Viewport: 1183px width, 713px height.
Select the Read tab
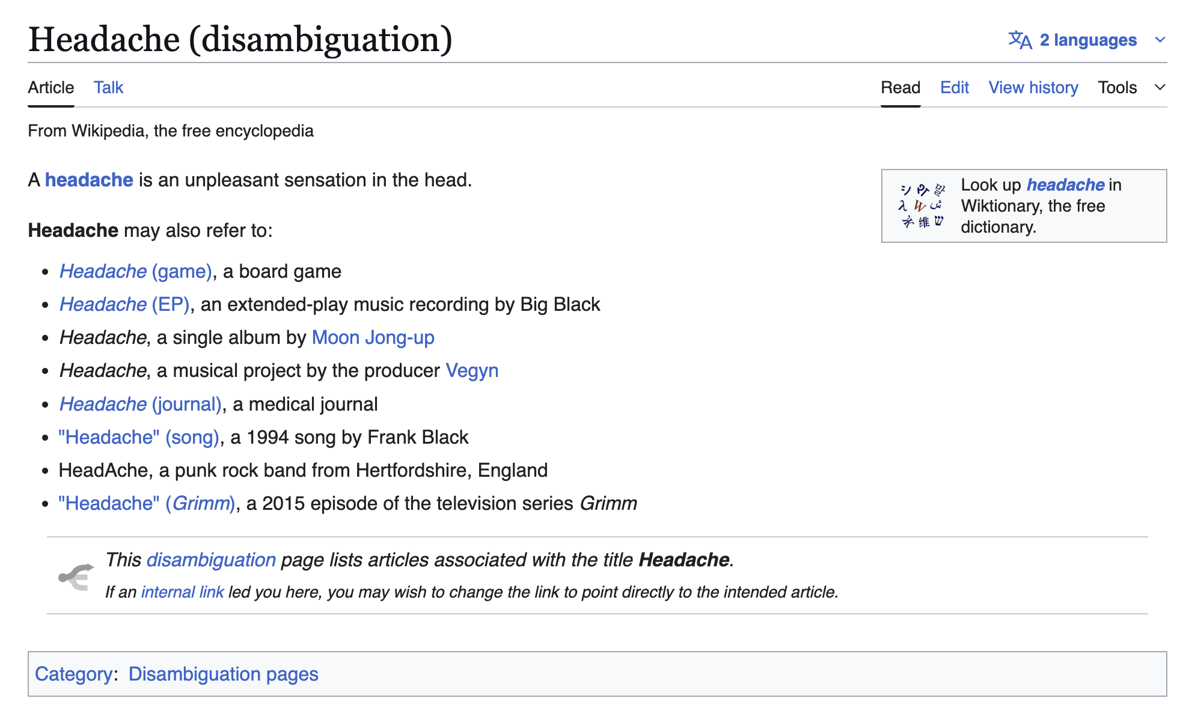pos(900,88)
